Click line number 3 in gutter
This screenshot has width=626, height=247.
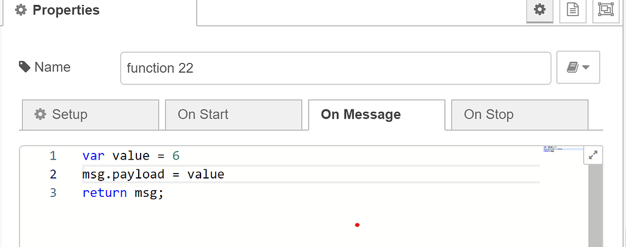(53, 193)
